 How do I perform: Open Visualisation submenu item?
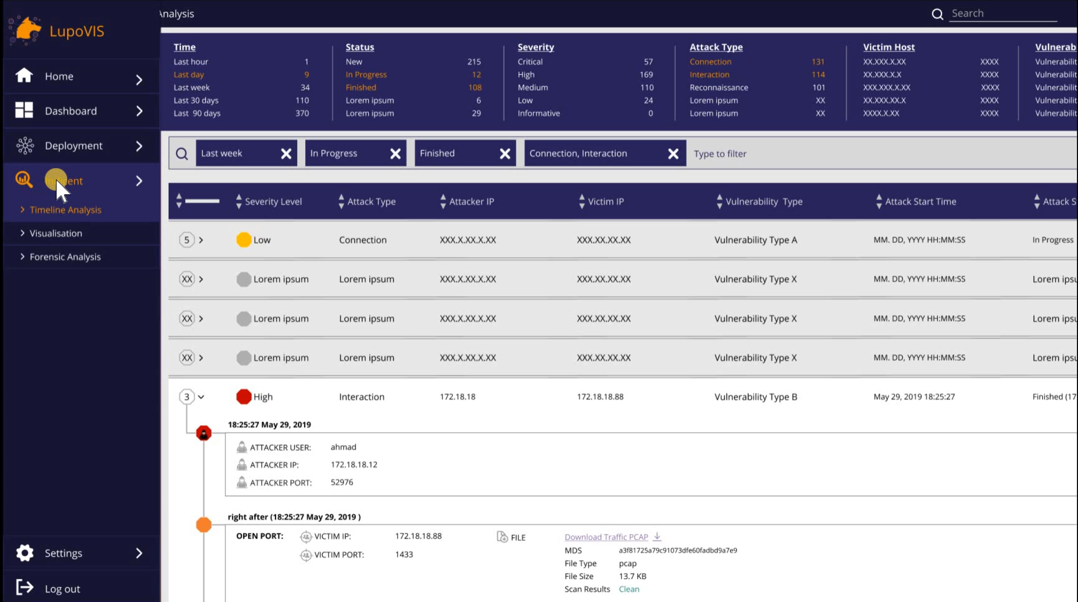(x=55, y=233)
